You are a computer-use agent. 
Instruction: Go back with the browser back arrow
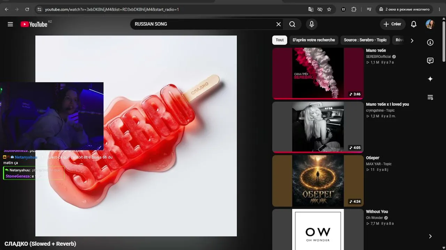[7, 9]
